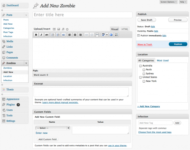Viewport: 190px width, 150px height.
Task: Click the blue Publish button
Action: [178, 44]
